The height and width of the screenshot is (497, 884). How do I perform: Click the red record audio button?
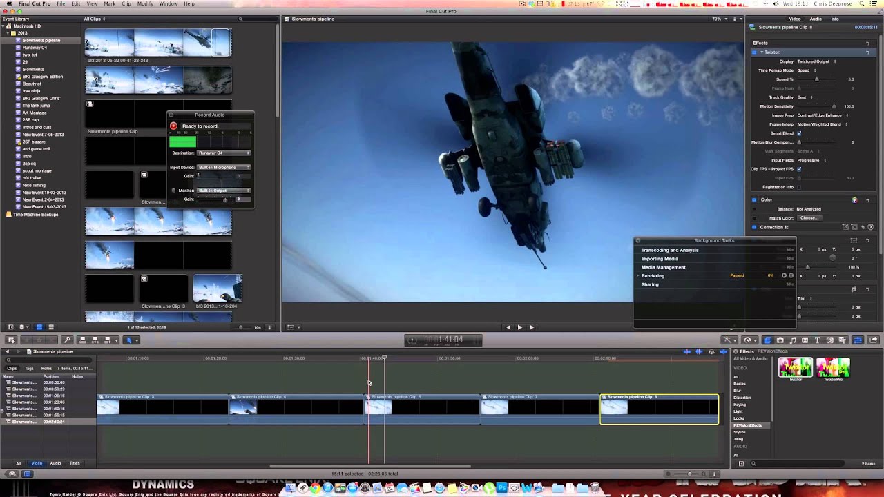(173, 126)
